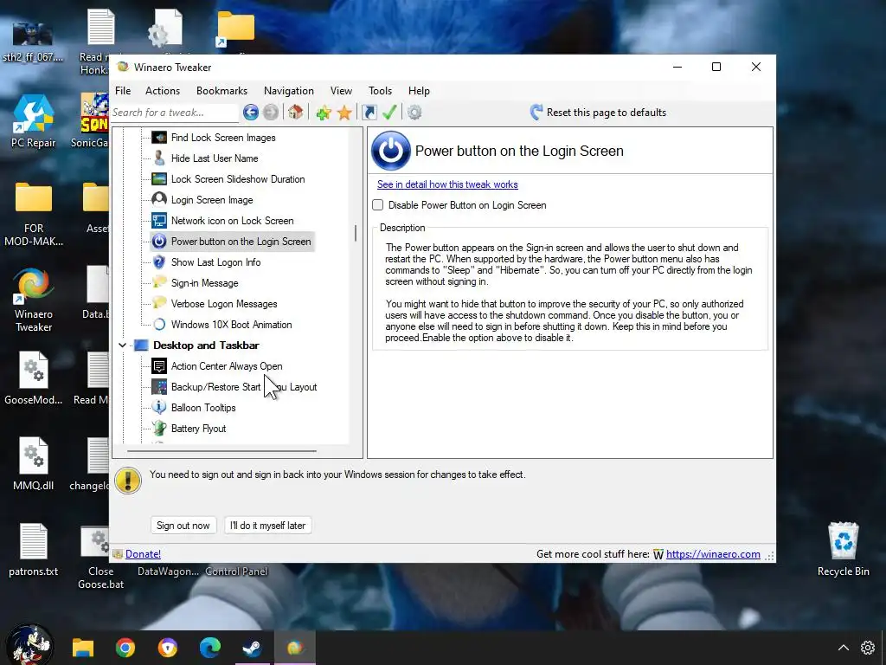Select Power button on the Login Screen row
Viewport: 886px width, 665px height.
point(232,242)
